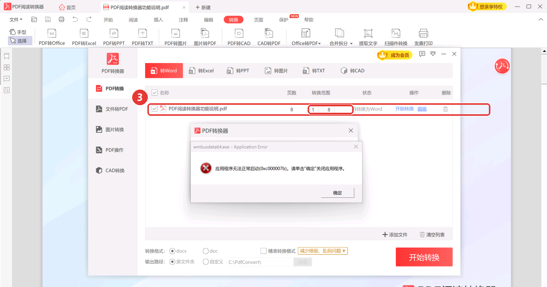Toggle the select-all checkbox beside 名称
Image resolution: width=547 pixels, height=287 pixels.
click(155, 93)
